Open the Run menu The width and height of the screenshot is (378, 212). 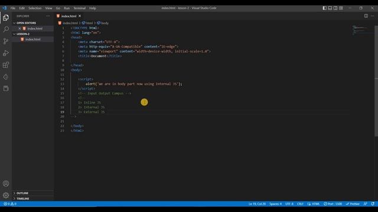point(67,8)
